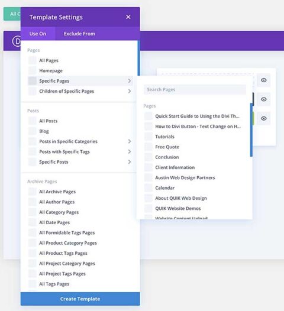284x311 pixels.
Task: Click the Blog option label
Action: pyautogui.click(x=44, y=131)
